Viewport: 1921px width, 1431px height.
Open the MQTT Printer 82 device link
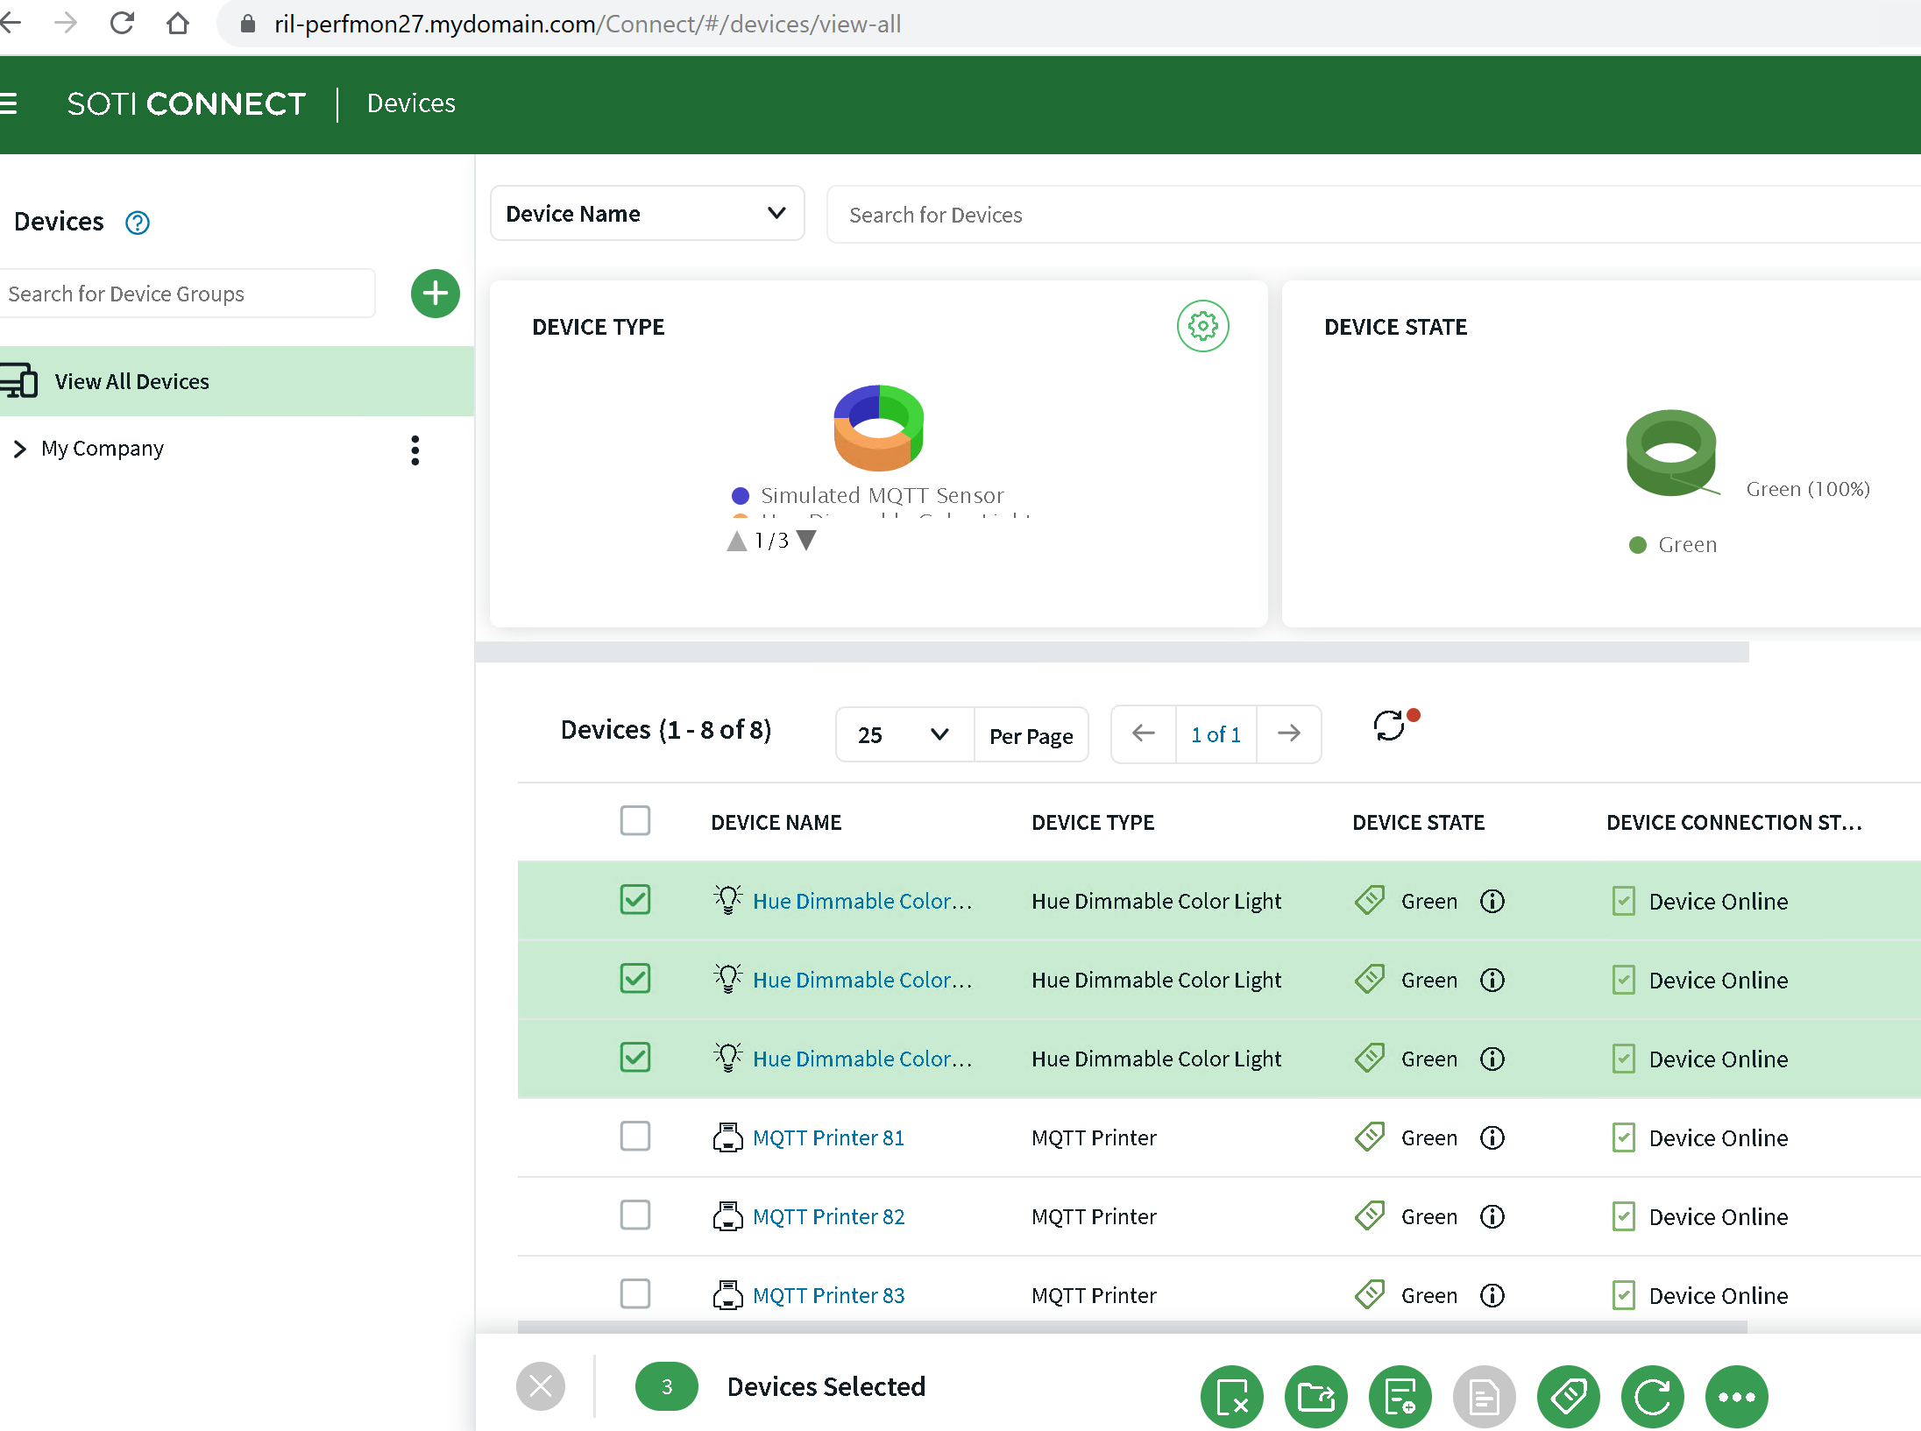point(828,1216)
